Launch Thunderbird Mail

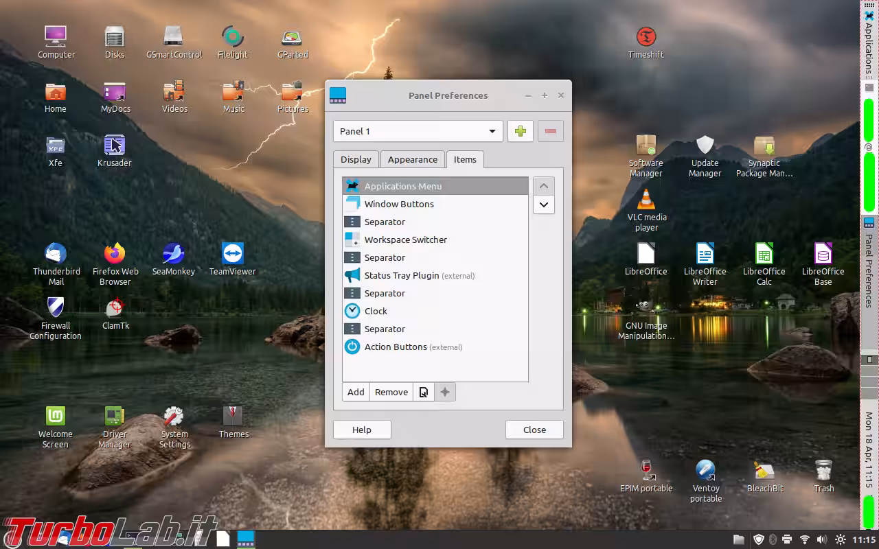click(56, 254)
